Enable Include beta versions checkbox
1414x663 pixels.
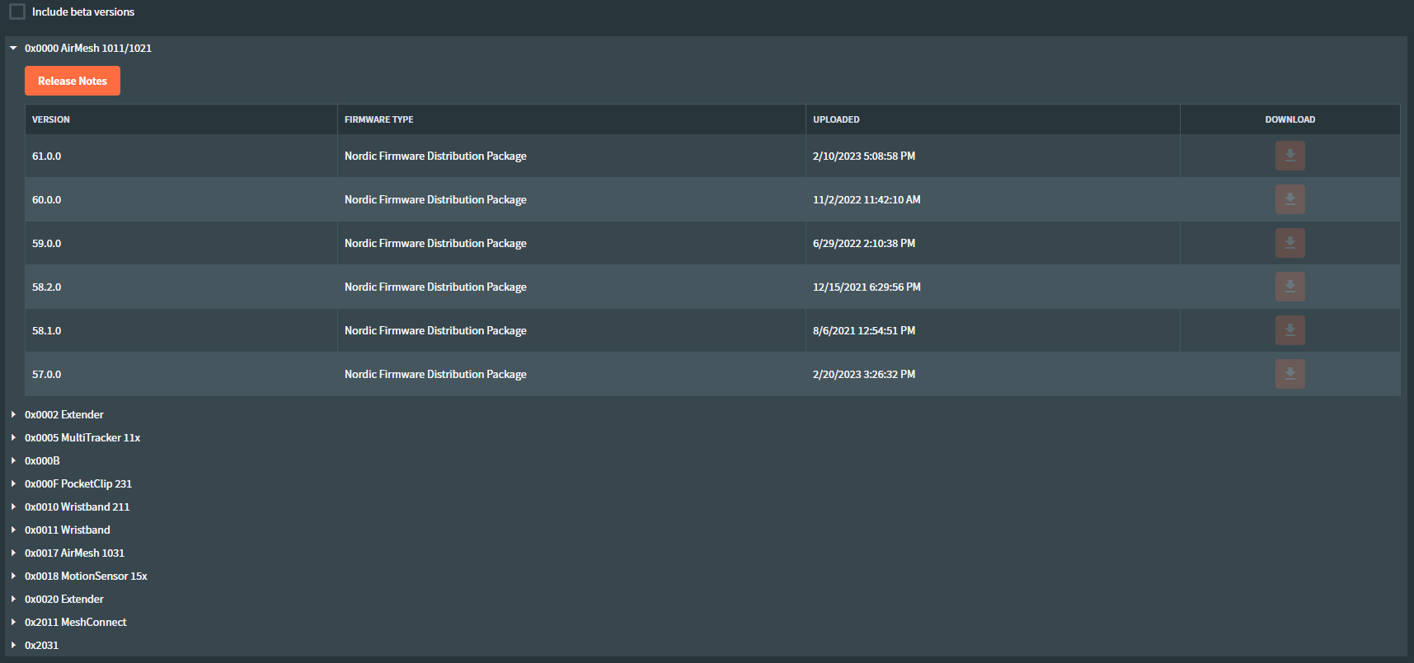(x=17, y=12)
